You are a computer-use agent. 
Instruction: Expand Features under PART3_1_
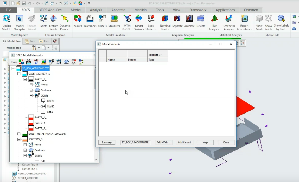pos(31,90)
